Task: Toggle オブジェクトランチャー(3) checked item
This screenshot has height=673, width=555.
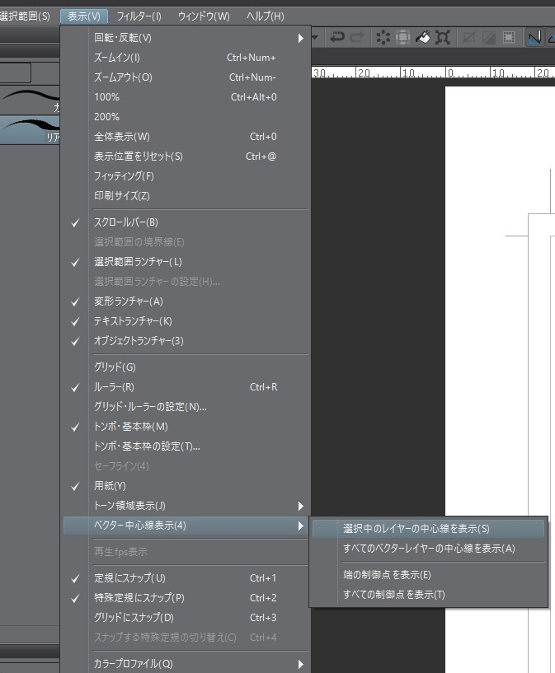Action: tap(186, 341)
